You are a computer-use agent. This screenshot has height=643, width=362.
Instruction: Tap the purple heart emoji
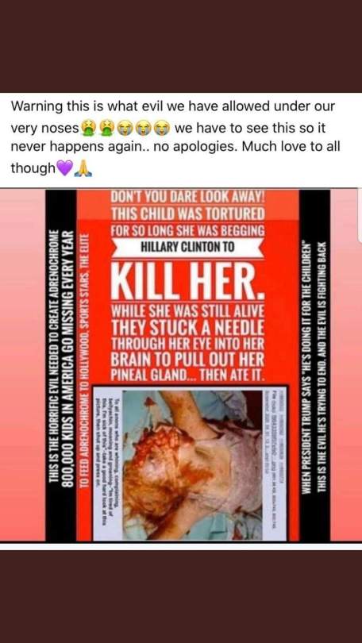pos(65,168)
